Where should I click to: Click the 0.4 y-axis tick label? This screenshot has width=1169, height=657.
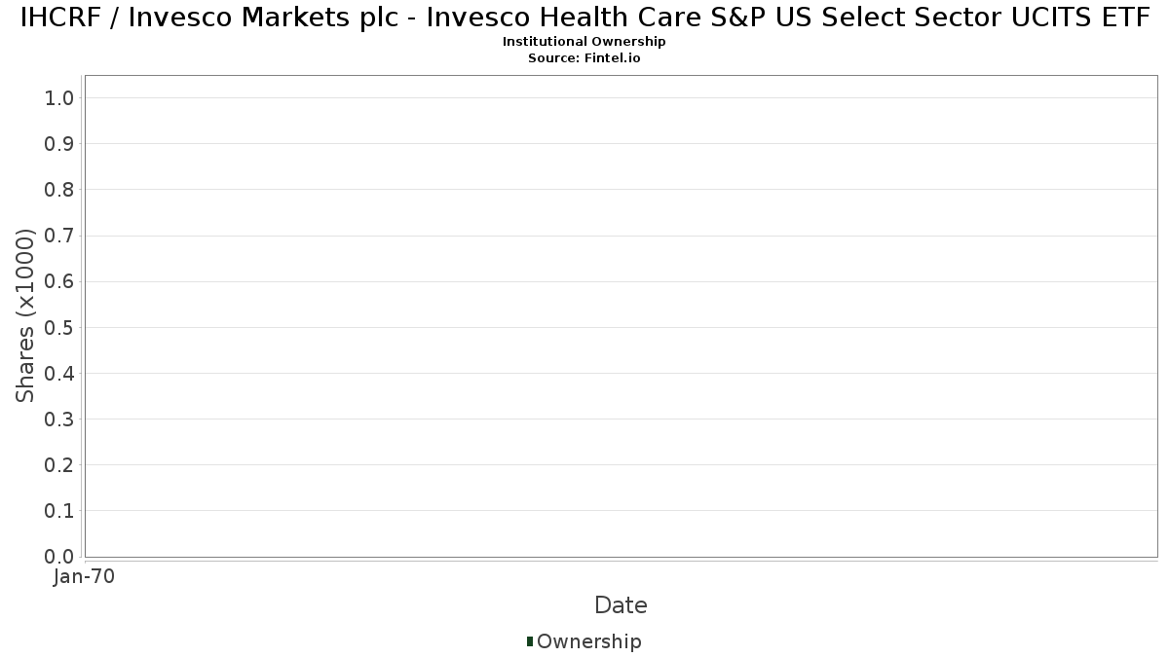click(x=59, y=374)
